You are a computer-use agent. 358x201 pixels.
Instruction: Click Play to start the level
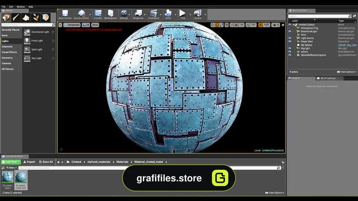tap(182, 15)
